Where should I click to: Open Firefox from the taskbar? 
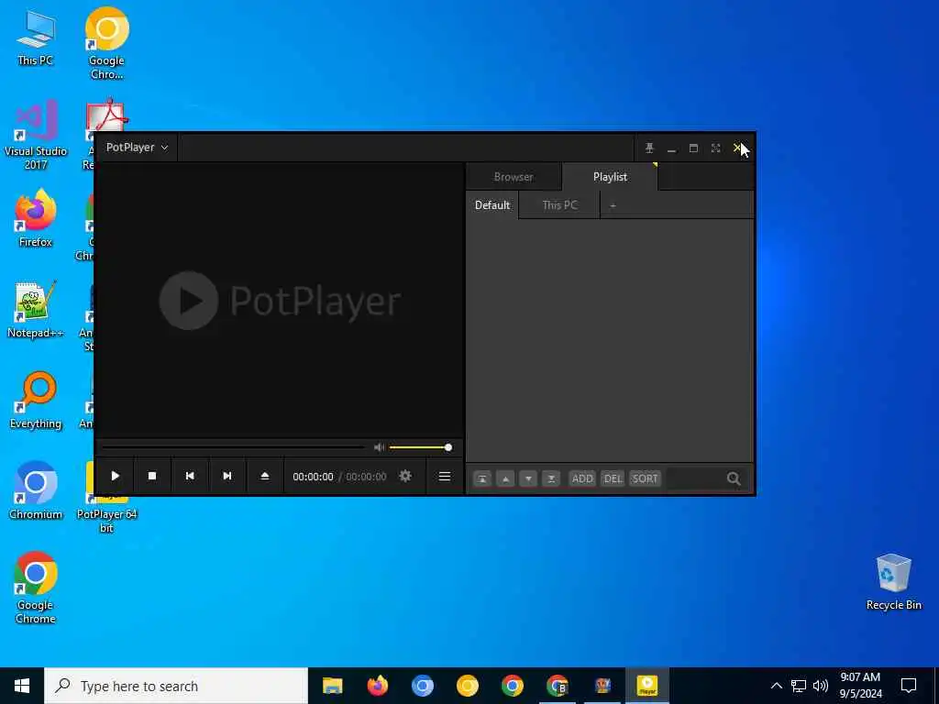pyautogui.click(x=377, y=686)
